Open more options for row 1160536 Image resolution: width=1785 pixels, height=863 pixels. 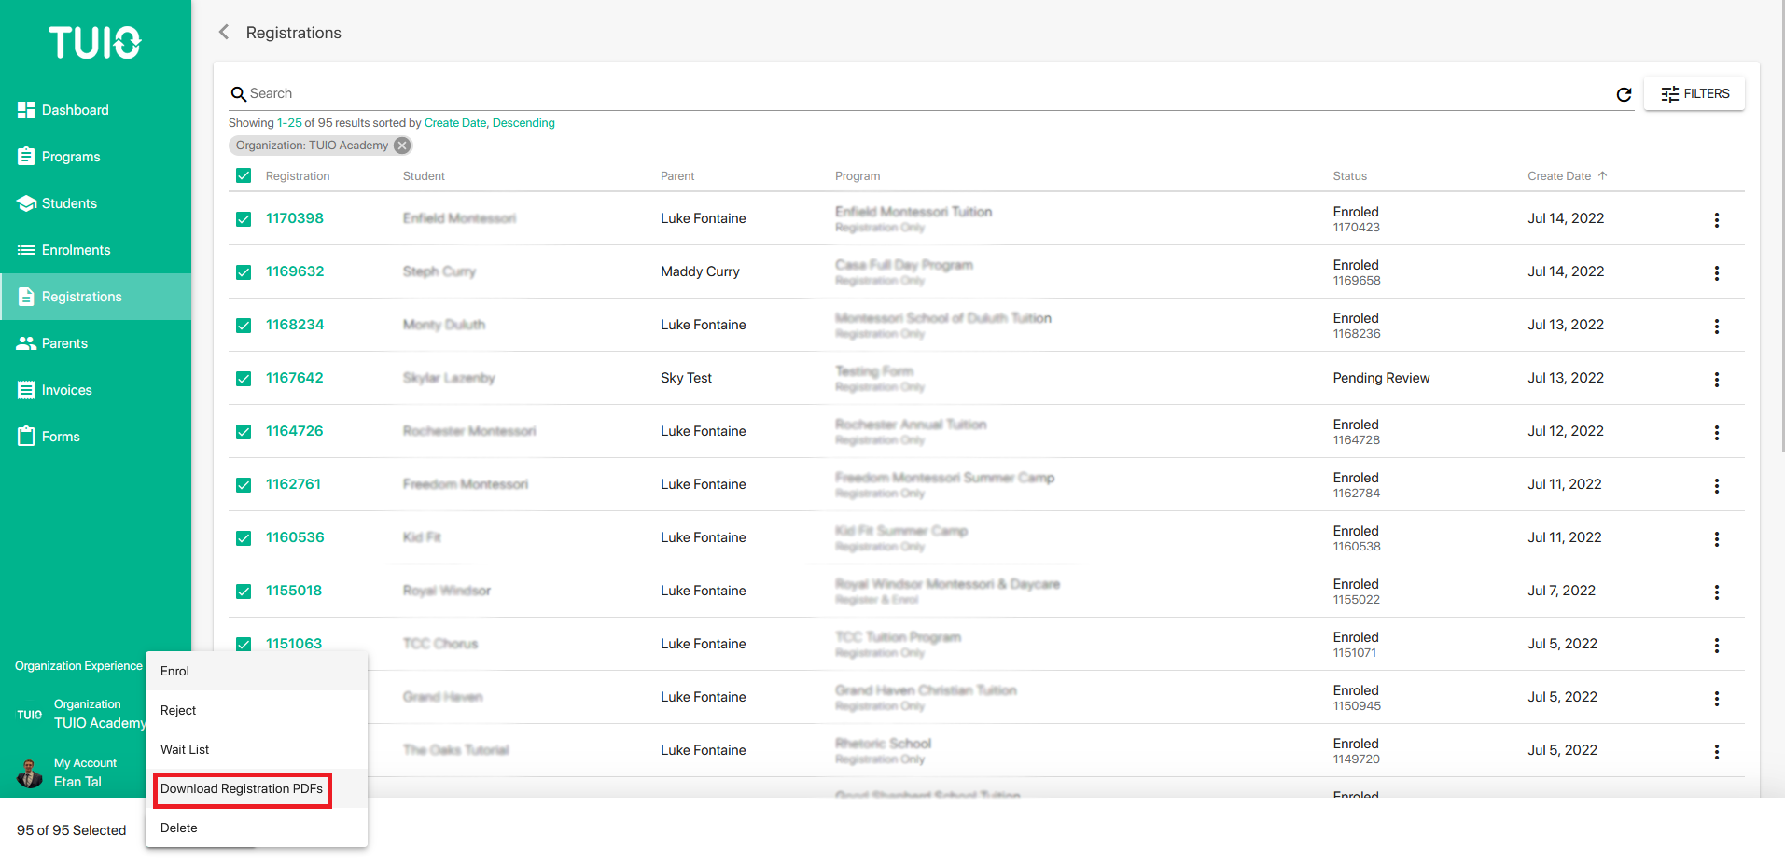tap(1716, 538)
